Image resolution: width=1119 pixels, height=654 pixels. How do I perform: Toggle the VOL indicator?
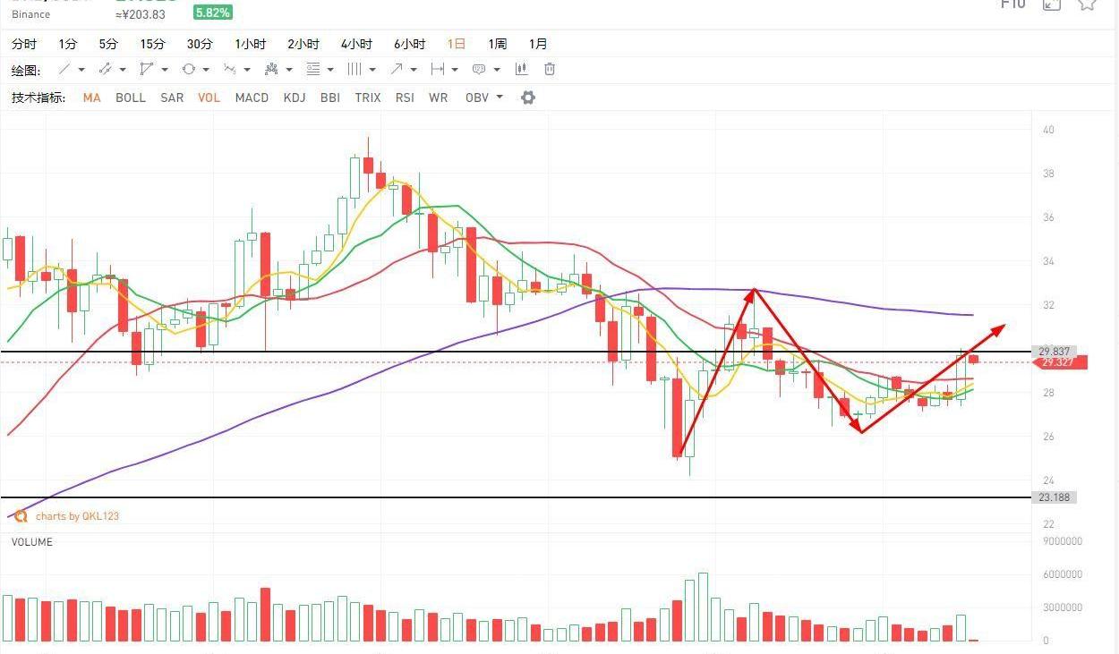pyautogui.click(x=209, y=98)
